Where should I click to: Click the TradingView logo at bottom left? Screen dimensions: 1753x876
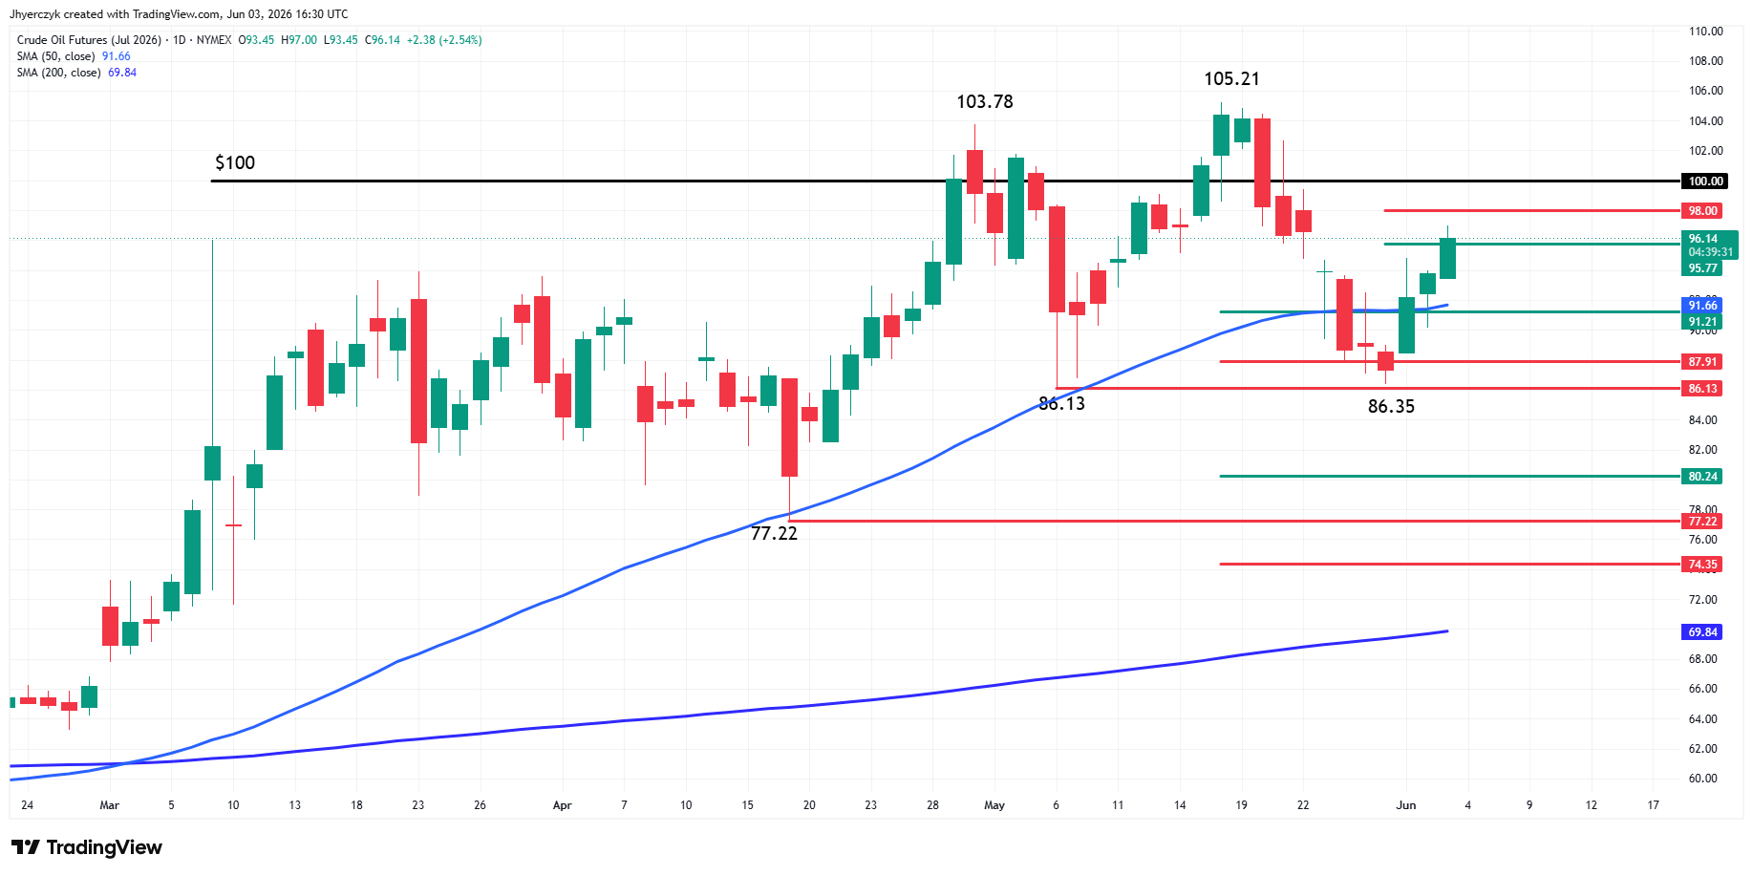pos(87,847)
